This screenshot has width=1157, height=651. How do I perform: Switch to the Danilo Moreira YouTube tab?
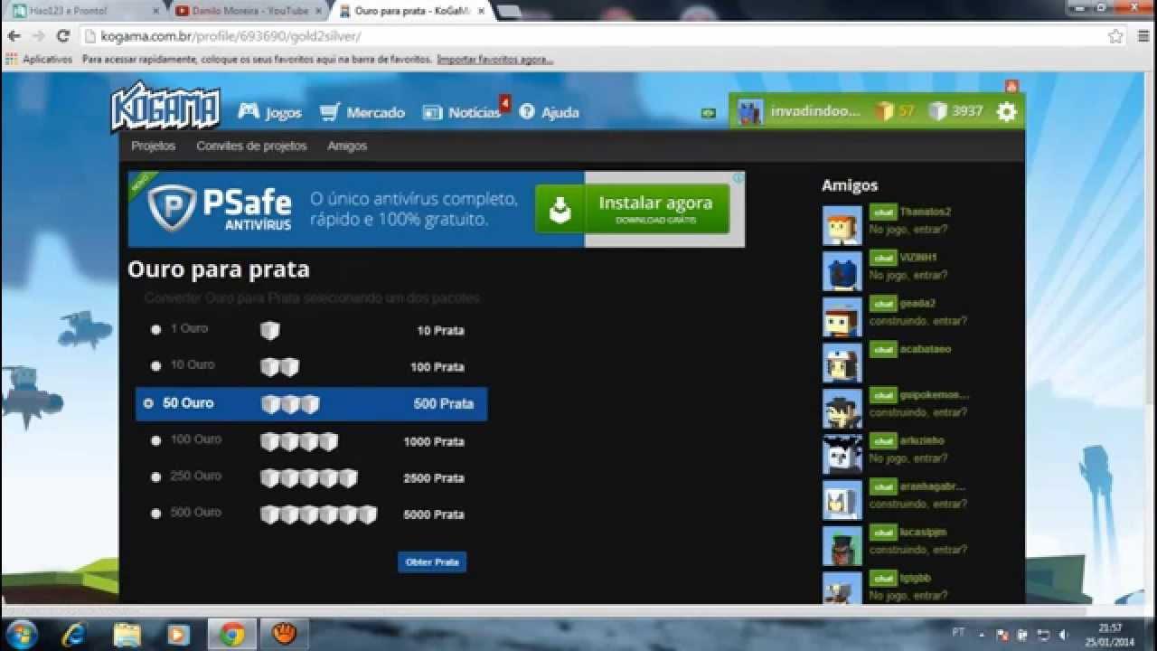coord(248,11)
